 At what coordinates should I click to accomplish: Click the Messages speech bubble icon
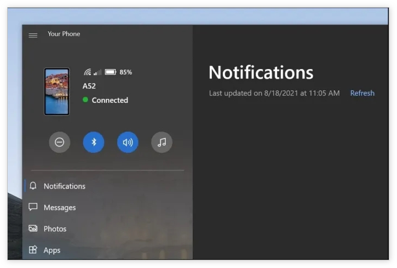(x=33, y=207)
